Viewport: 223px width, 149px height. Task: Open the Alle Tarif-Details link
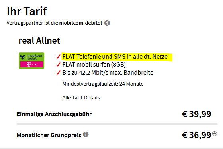tap(81, 97)
